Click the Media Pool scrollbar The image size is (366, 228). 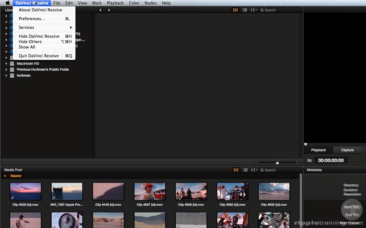pos(301,200)
